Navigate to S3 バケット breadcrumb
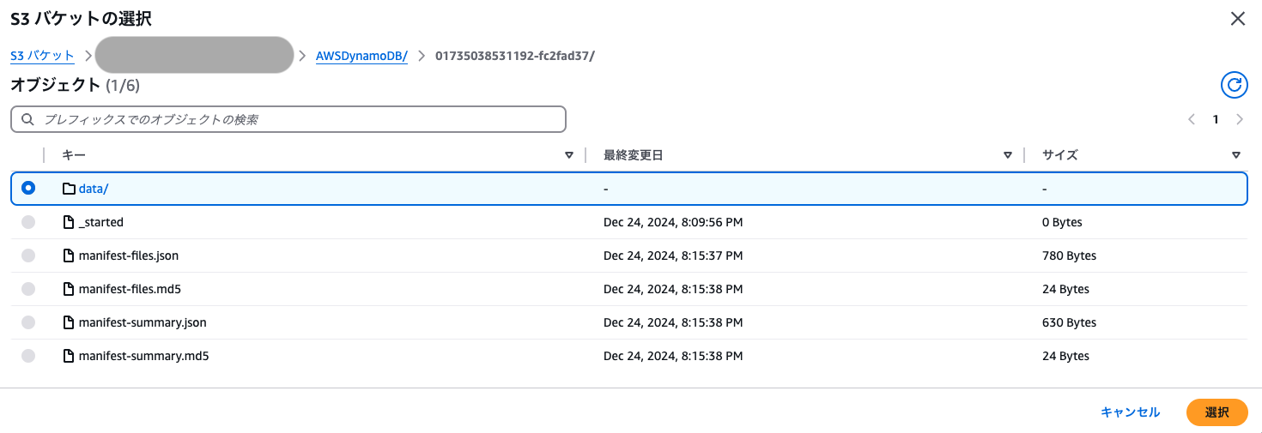Image resolution: width=1262 pixels, height=433 pixels. pos(42,56)
